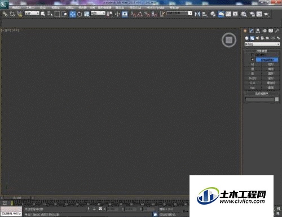
Task: Select the Bind to Space Warp tool
Action: pos(20,14)
